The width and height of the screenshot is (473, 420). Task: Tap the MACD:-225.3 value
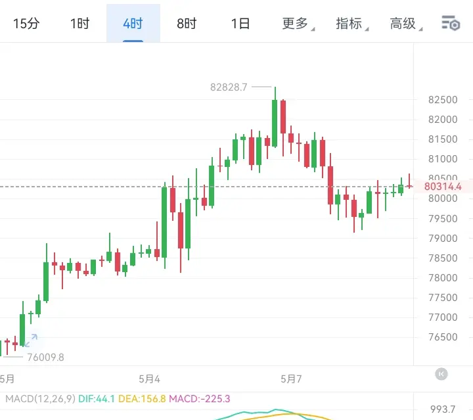(x=200, y=399)
